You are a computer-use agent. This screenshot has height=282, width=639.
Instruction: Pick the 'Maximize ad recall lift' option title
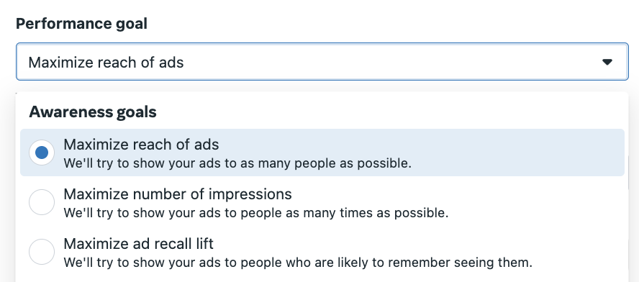click(139, 244)
